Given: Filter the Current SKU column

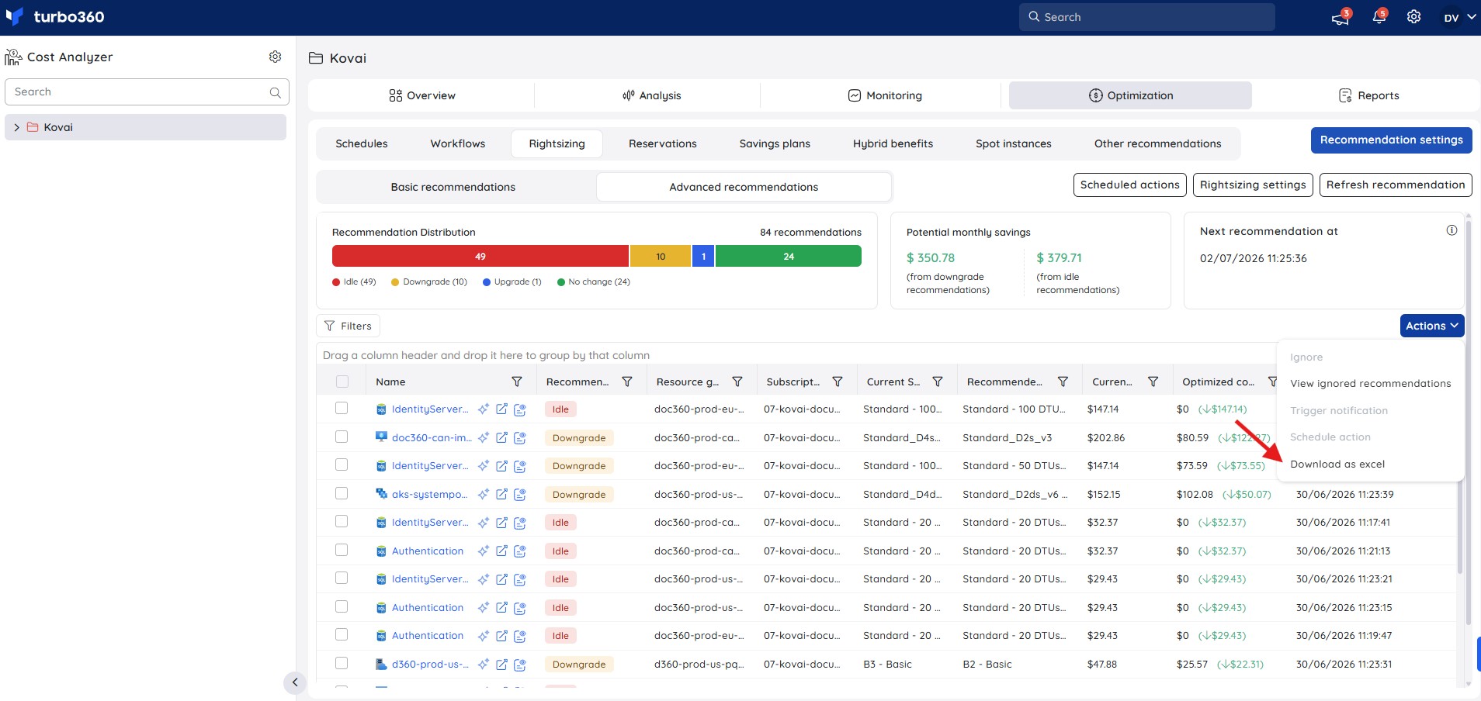Looking at the screenshot, I should tap(938, 382).
